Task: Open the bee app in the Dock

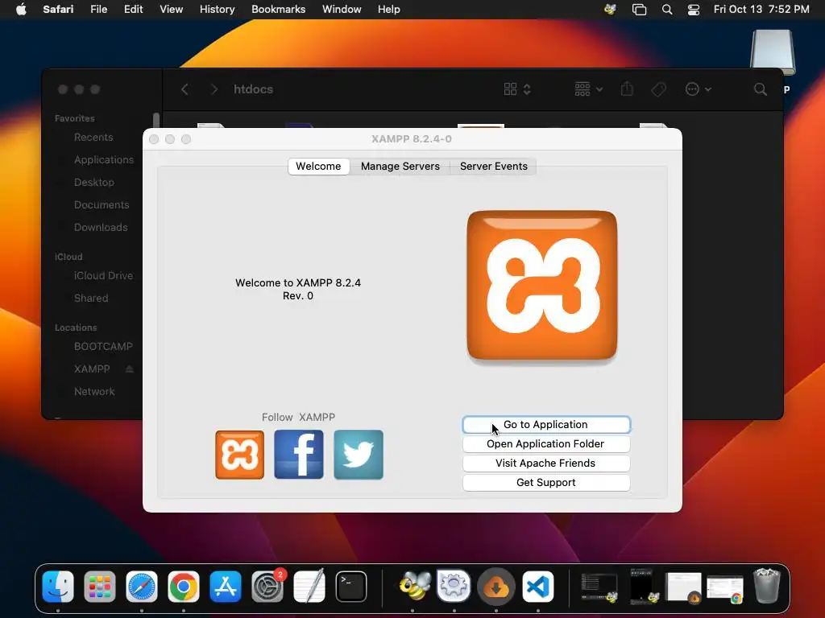Action: (x=414, y=586)
